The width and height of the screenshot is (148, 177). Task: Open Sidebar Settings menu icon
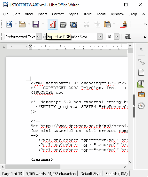click(x=141, y=49)
